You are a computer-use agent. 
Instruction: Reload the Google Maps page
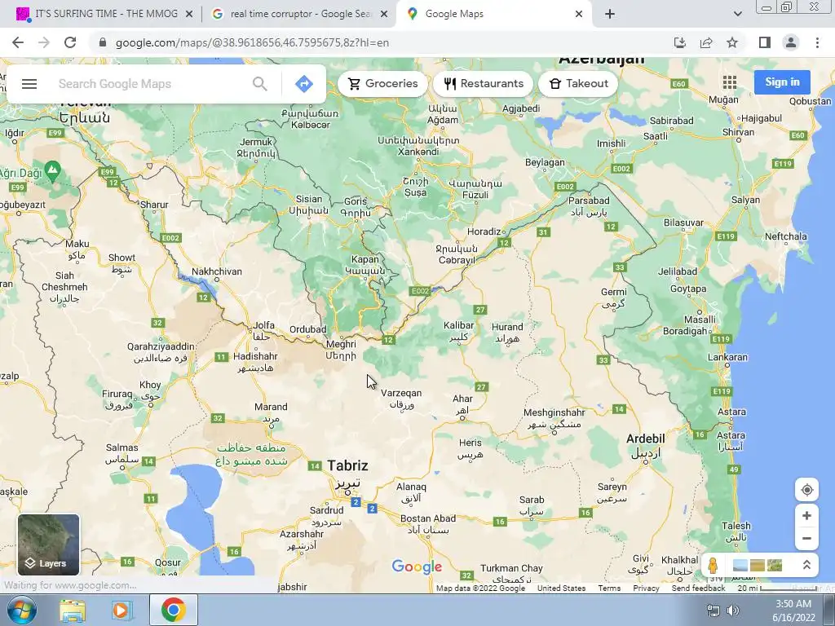click(70, 42)
